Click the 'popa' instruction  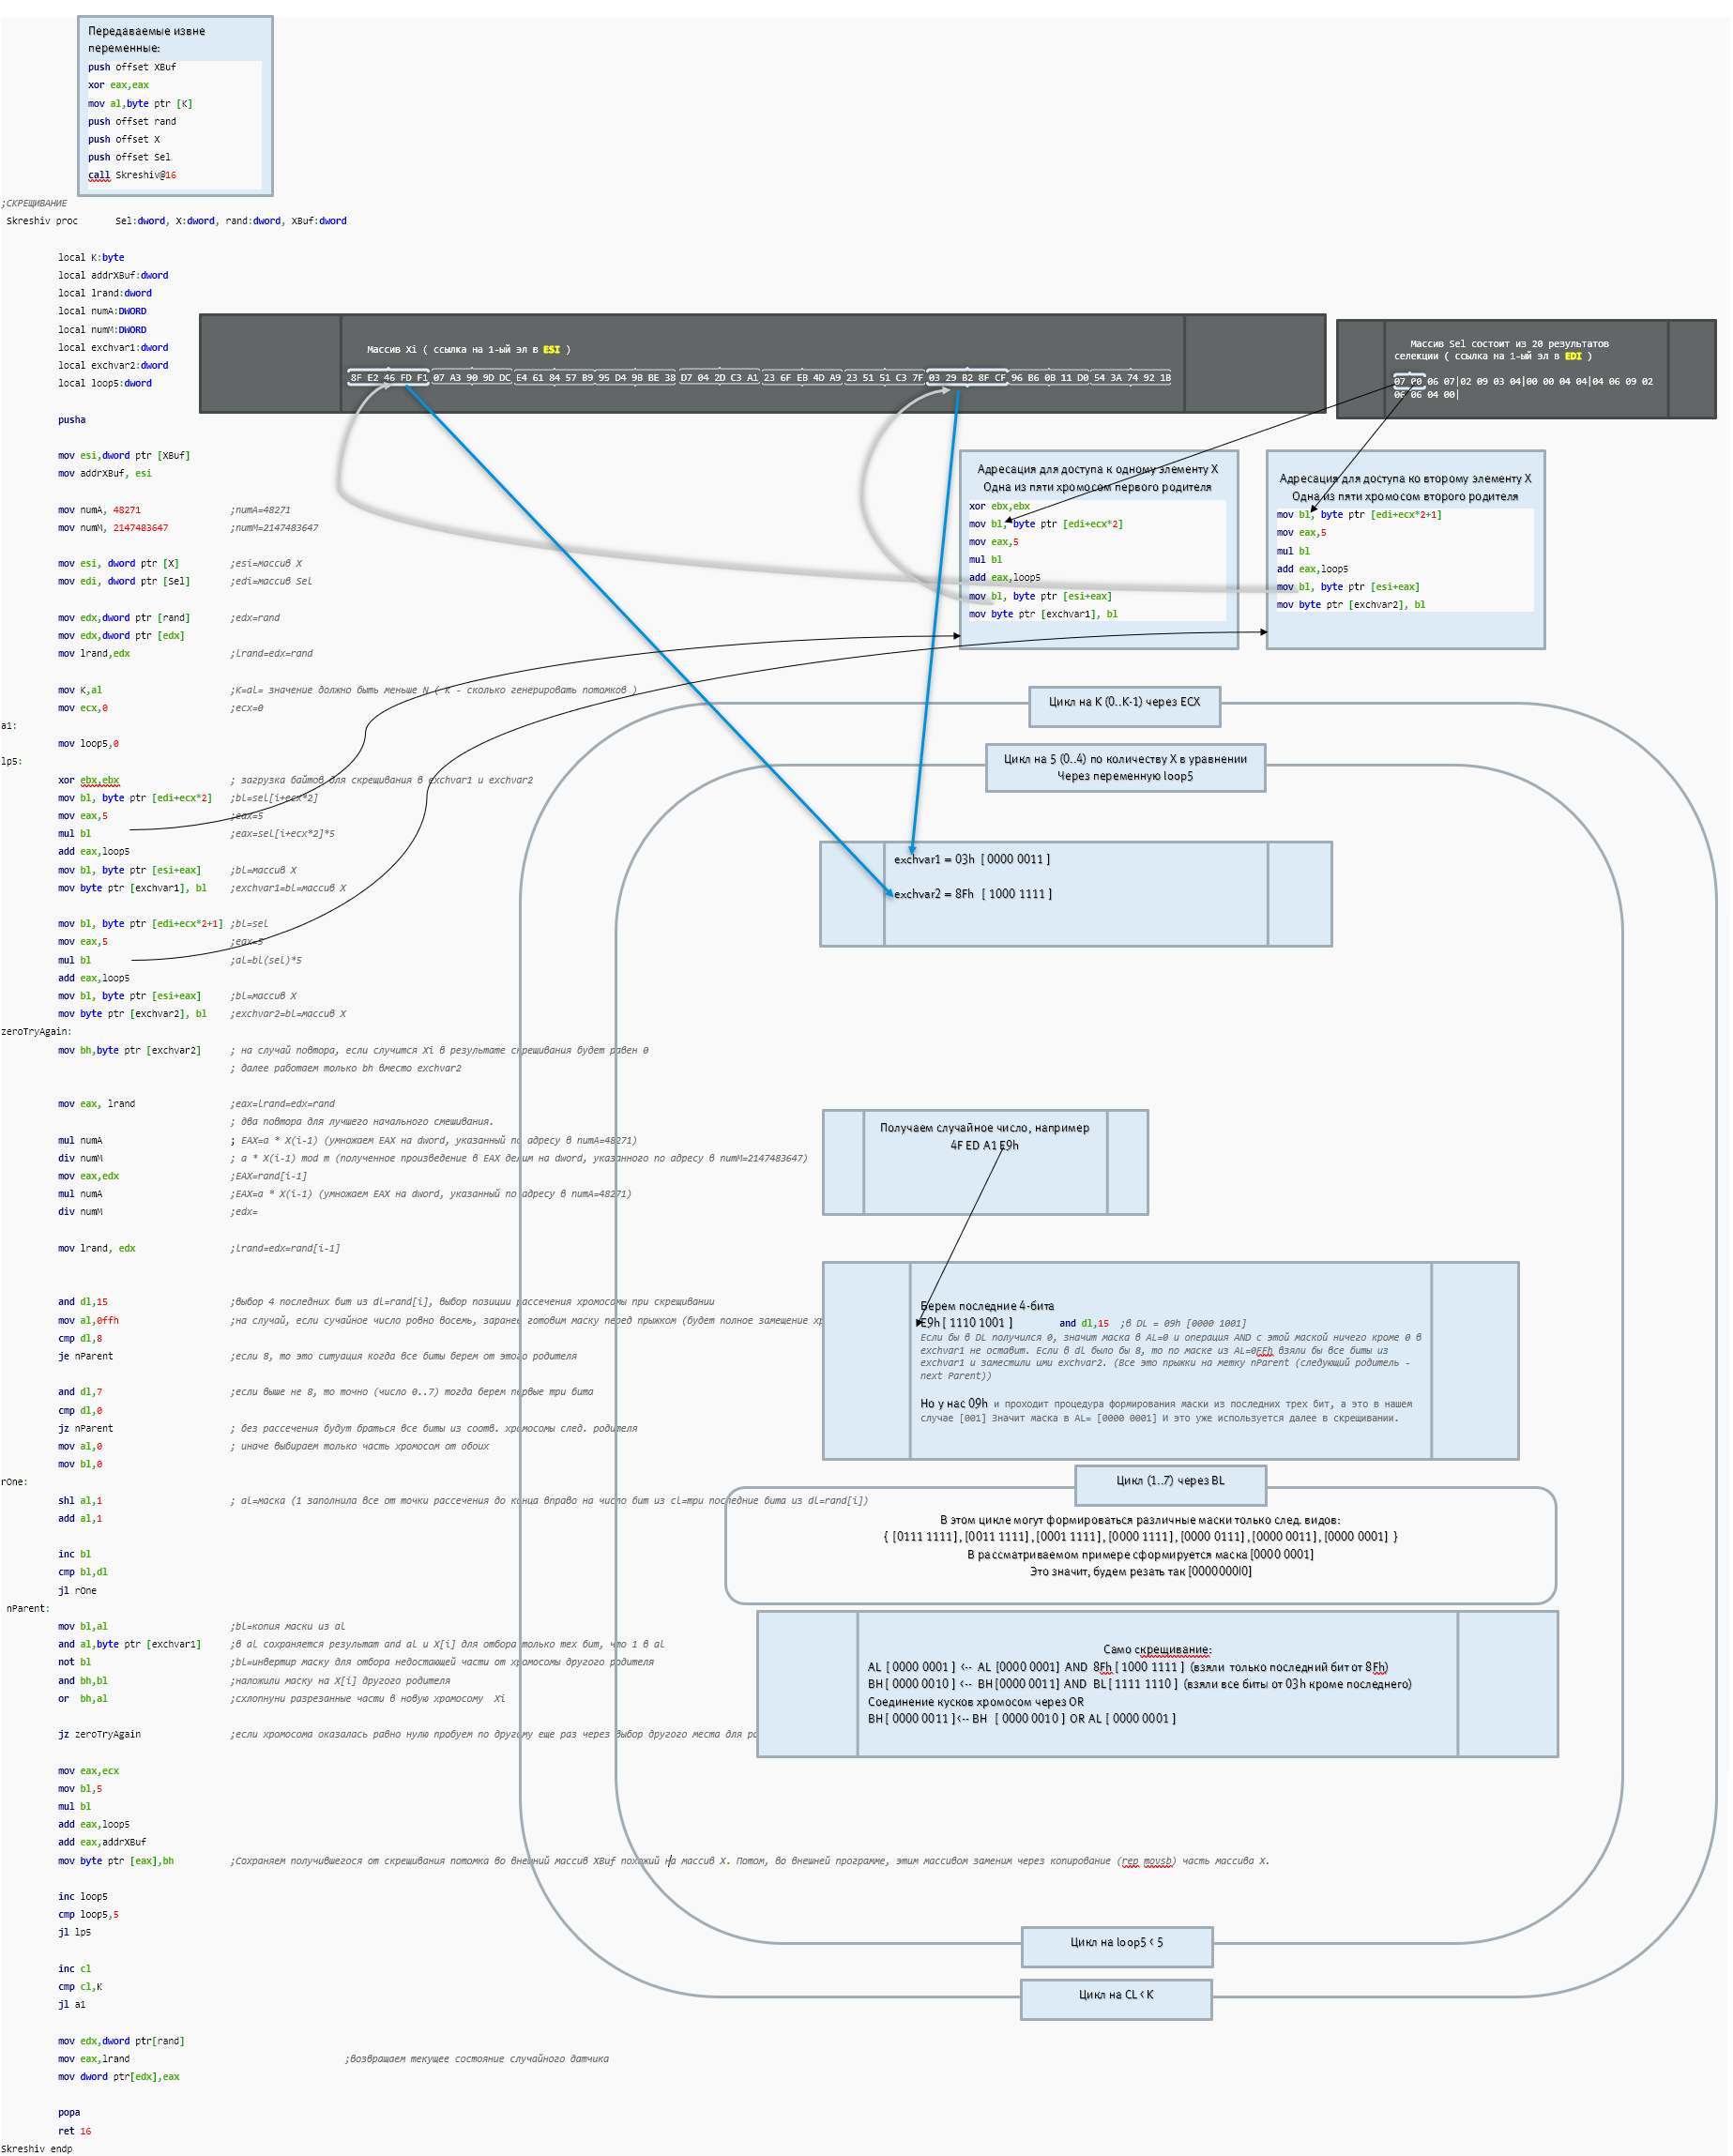pyautogui.click(x=69, y=2113)
